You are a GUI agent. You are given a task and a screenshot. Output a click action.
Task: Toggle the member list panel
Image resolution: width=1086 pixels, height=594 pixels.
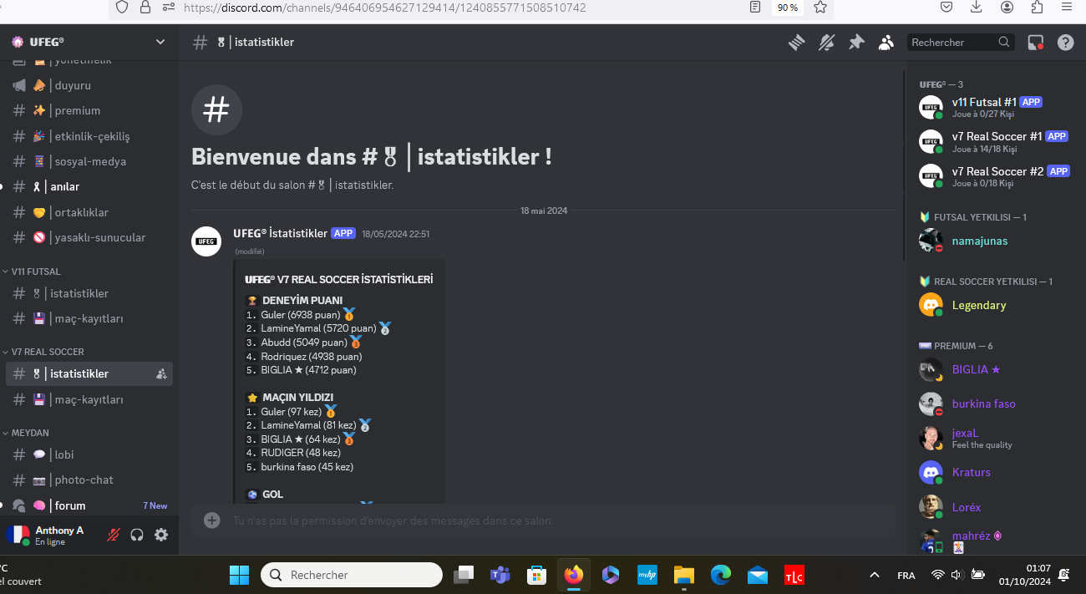886,43
